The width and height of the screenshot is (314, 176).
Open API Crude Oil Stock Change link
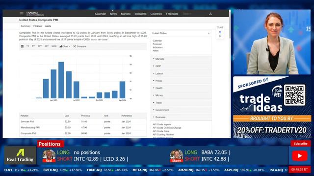(x=167, y=128)
